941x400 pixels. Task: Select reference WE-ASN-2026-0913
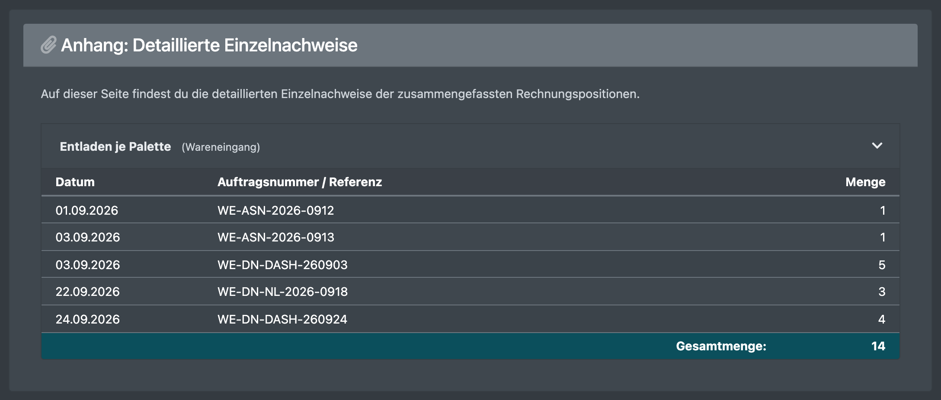(x=276, y=237)
